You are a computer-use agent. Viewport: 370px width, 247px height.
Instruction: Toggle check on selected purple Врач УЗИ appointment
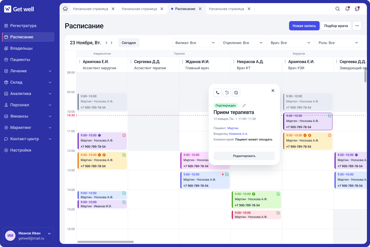tap(330, 116)
